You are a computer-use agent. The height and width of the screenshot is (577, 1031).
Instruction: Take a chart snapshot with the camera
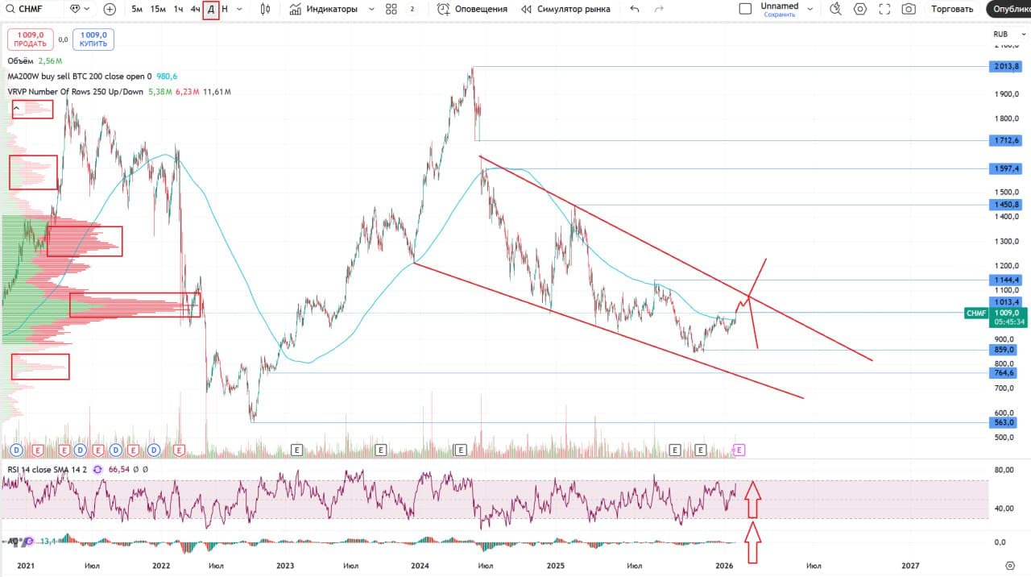[909, 9]
